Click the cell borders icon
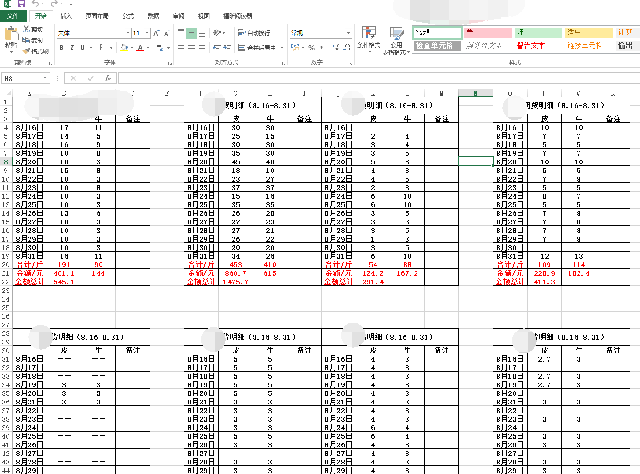Screen dimensions: 640x474 pyautogui.click(x=103, y=48)
